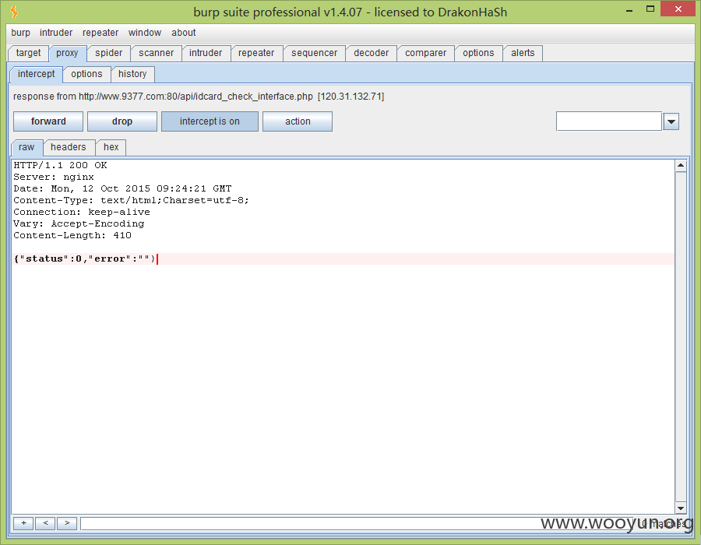The width and height of the screenshot is (701, 545).
Task: Open the intruder menu in menu bar
Action: tap(56, 33)
